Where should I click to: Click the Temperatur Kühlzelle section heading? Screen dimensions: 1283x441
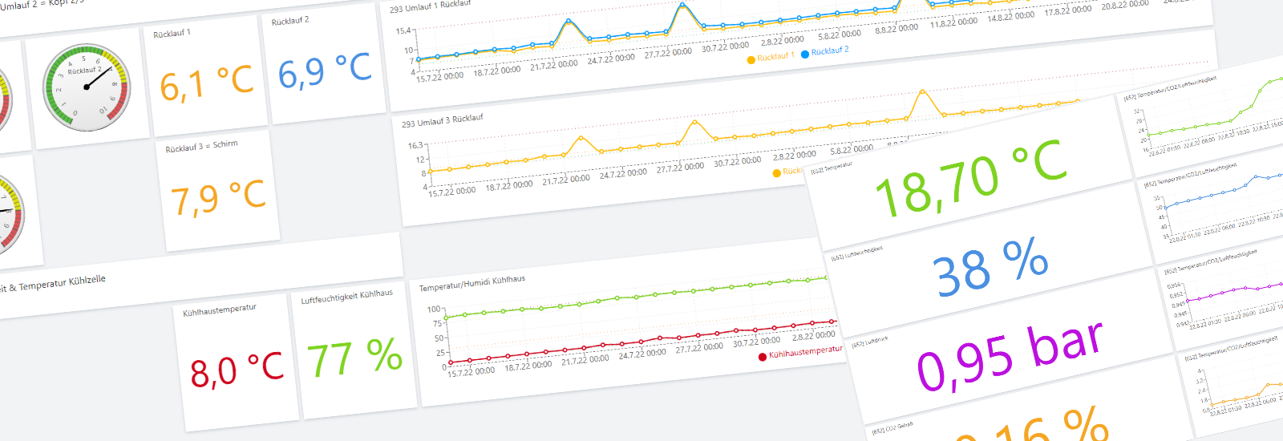(53, 284)
